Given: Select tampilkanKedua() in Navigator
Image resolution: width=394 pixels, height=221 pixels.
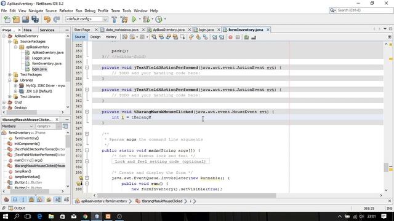Looking at the screenshot, I should [x=27, y=177].
